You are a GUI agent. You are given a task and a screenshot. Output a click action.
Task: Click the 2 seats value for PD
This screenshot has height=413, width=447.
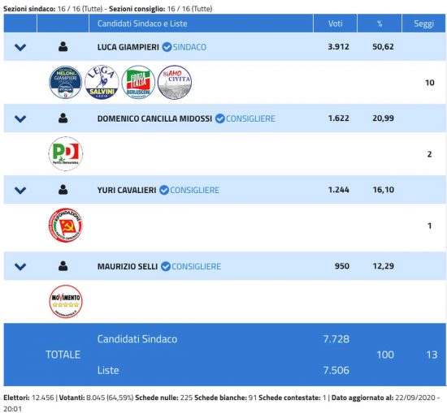click(430, 154)
